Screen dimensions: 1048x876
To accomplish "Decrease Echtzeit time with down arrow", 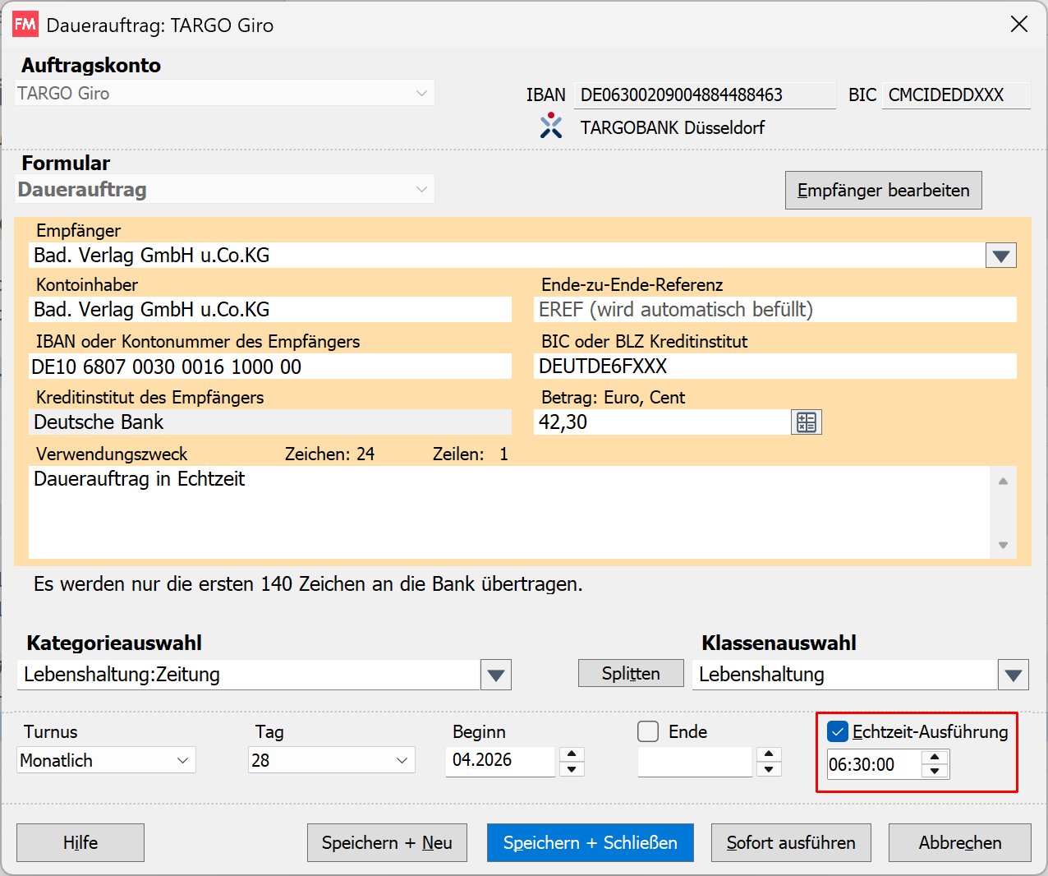I will (x=935, y=771).
